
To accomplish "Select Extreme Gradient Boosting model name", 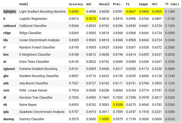I will [38, 69].
